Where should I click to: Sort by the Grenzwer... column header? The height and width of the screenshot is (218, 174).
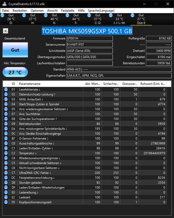tap(130, 84)
